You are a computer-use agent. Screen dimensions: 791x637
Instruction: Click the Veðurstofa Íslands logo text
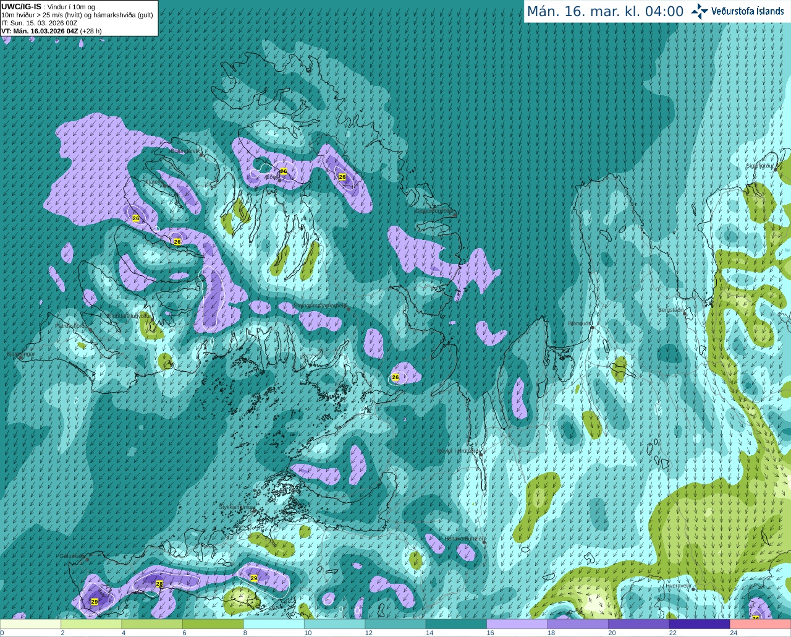pos(747,11)
